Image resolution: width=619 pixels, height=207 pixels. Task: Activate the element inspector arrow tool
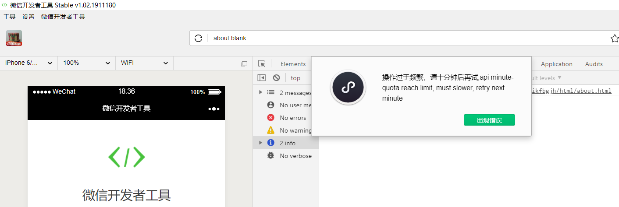pos(262,63)
